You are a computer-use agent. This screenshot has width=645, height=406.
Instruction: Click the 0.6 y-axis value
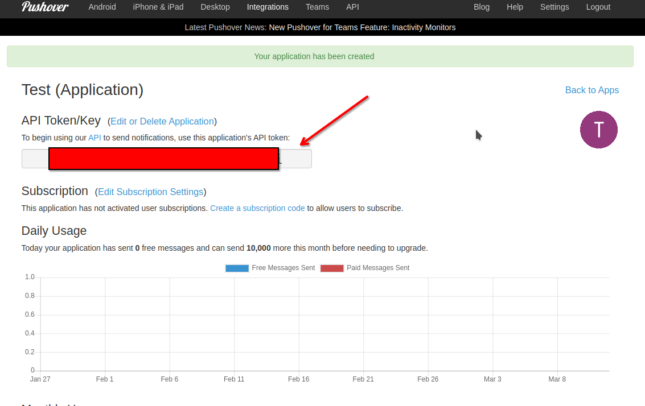[x=30, y=314]
